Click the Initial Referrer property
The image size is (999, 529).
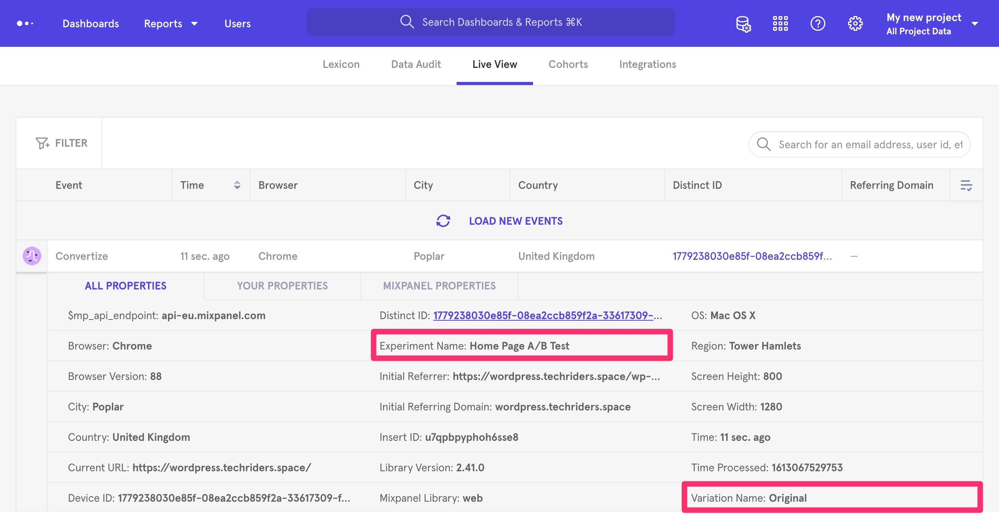tap(520, 376)
